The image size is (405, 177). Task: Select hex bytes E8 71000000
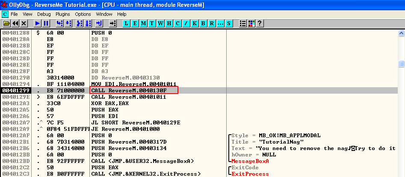pyautogui.click(x=65, y=91)
